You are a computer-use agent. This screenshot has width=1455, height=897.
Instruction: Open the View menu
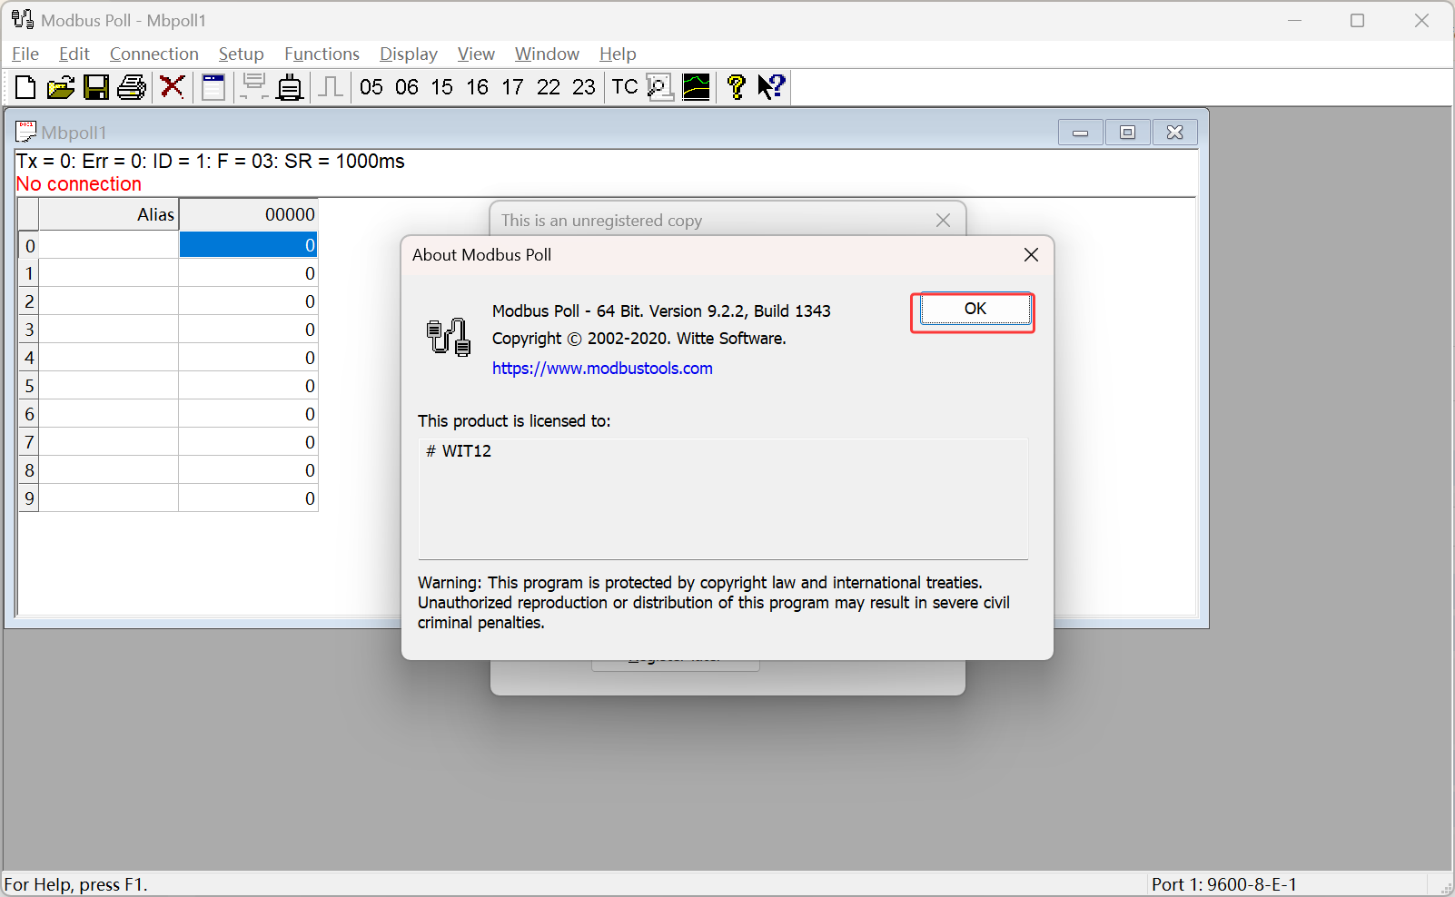click(x=477, y=54)
